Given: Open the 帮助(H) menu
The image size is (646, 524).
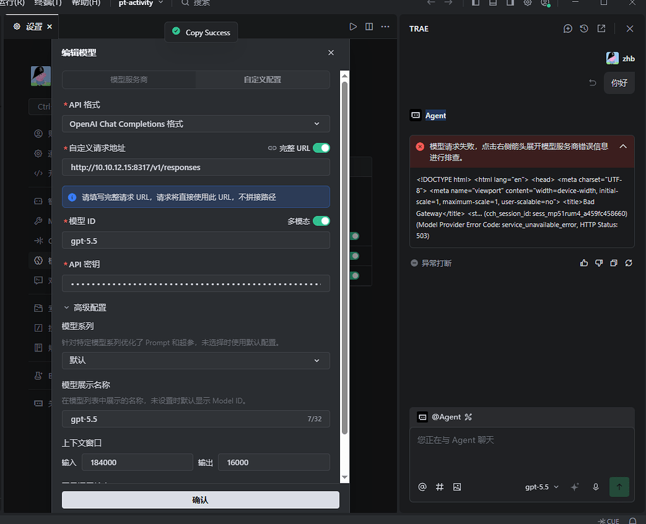Looking at the screenshot, I should [86, 3].
